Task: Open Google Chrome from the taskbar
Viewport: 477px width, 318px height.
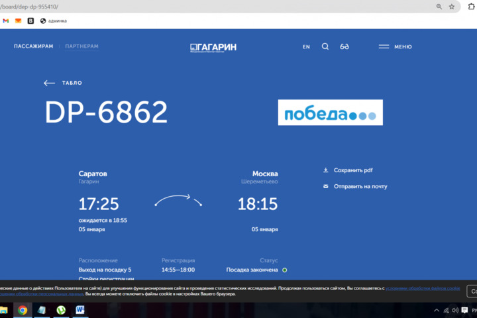Action: point(23,310)
